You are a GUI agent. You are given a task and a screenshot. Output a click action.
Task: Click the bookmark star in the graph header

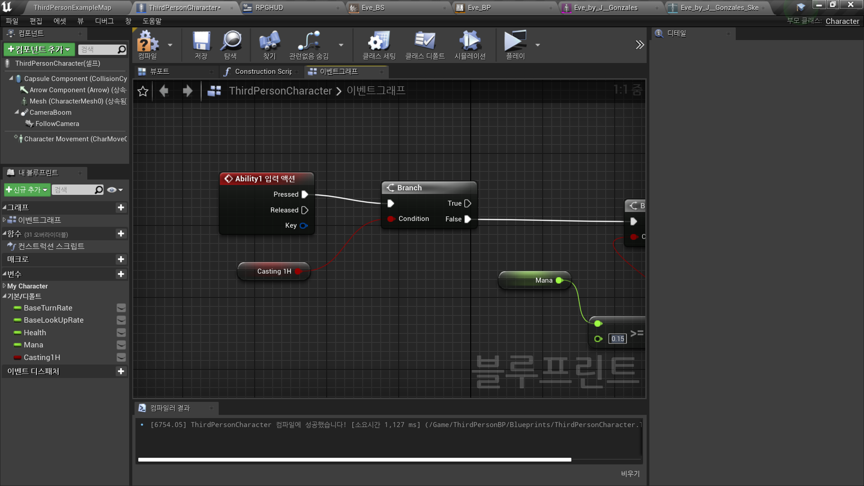(x=143, y=91)
